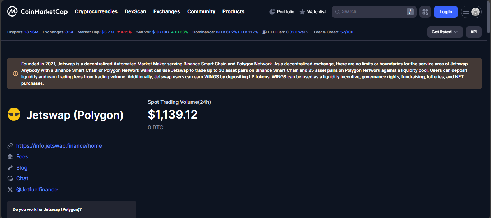The width and height of the screenshot is (491, 218).
Task: Click the 'Do you work for Jetswap (Polygon)?' card
Action: click(x=72, y=209)
